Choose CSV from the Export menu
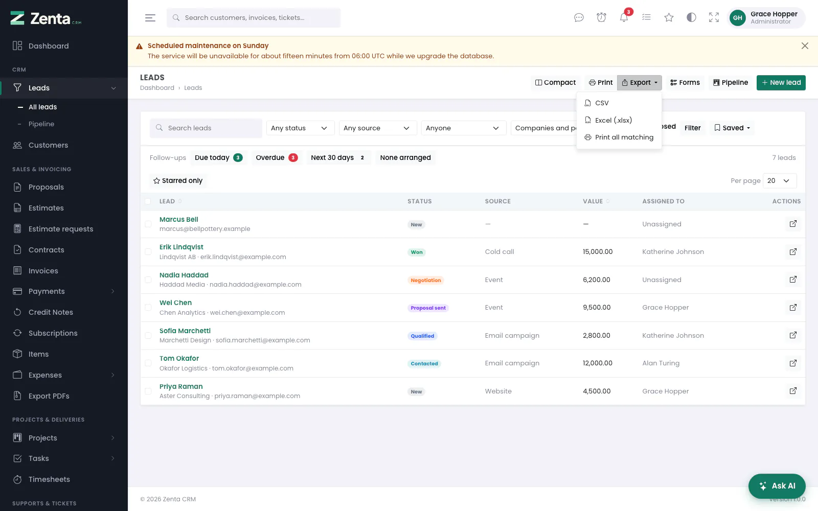 (x=619, y=103)
